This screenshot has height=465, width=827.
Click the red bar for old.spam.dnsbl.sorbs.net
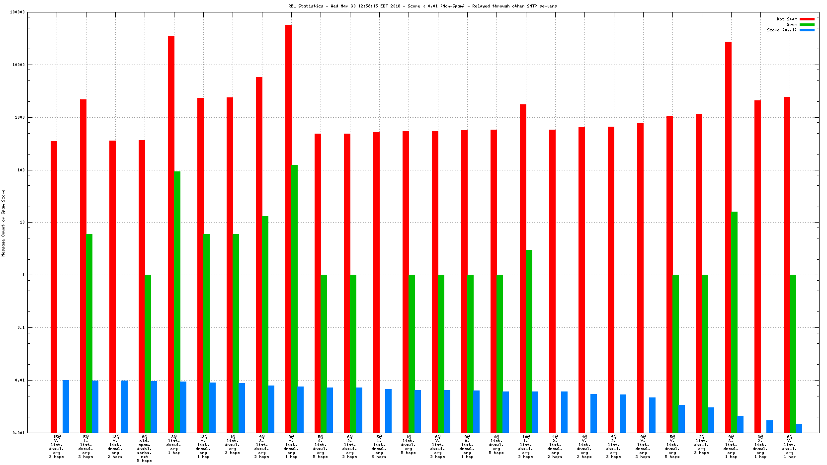pos(142,286)
